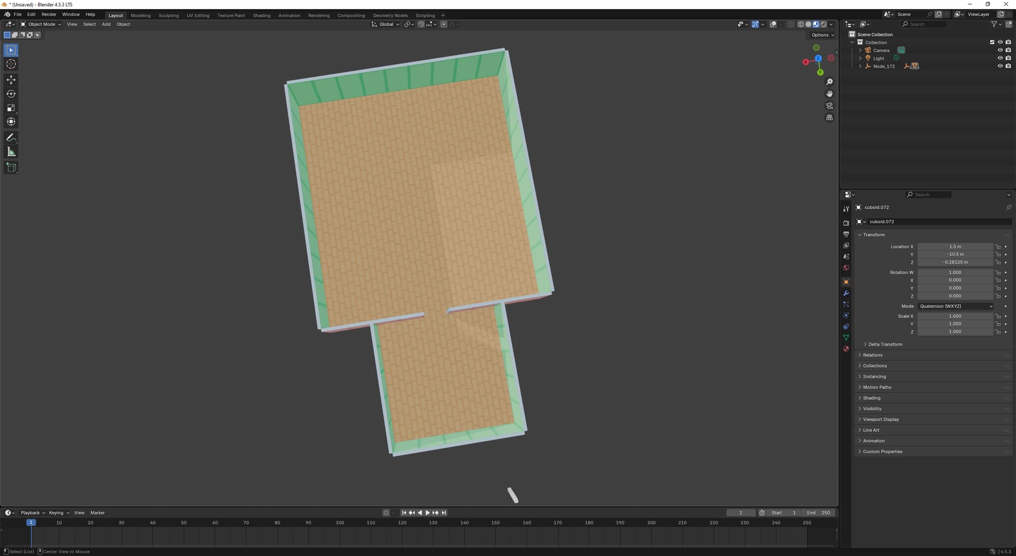The height and width of the screenshot is (556, 1016).
Task: Switch to the Shading workspace tab
Action: click(261, 15)
